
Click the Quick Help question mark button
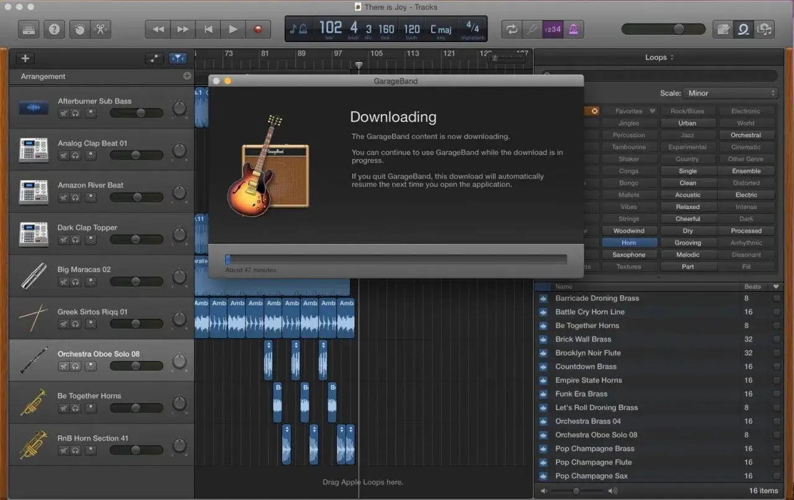[x=54, y=29]
